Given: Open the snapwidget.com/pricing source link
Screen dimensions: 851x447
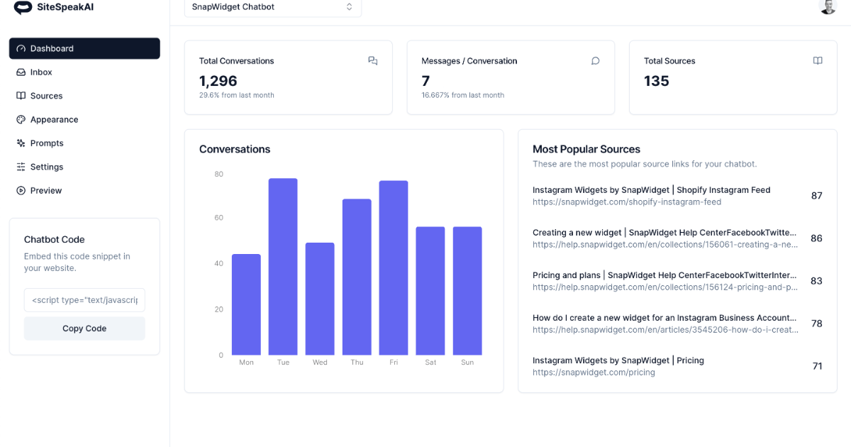Looking at the screenshot, I should [594, 372].
